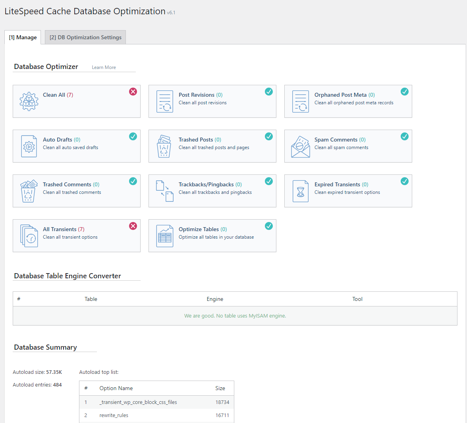Click the Expired Transients hourglass icon
This screenshot has width=467, height=423.
(301, 191)
